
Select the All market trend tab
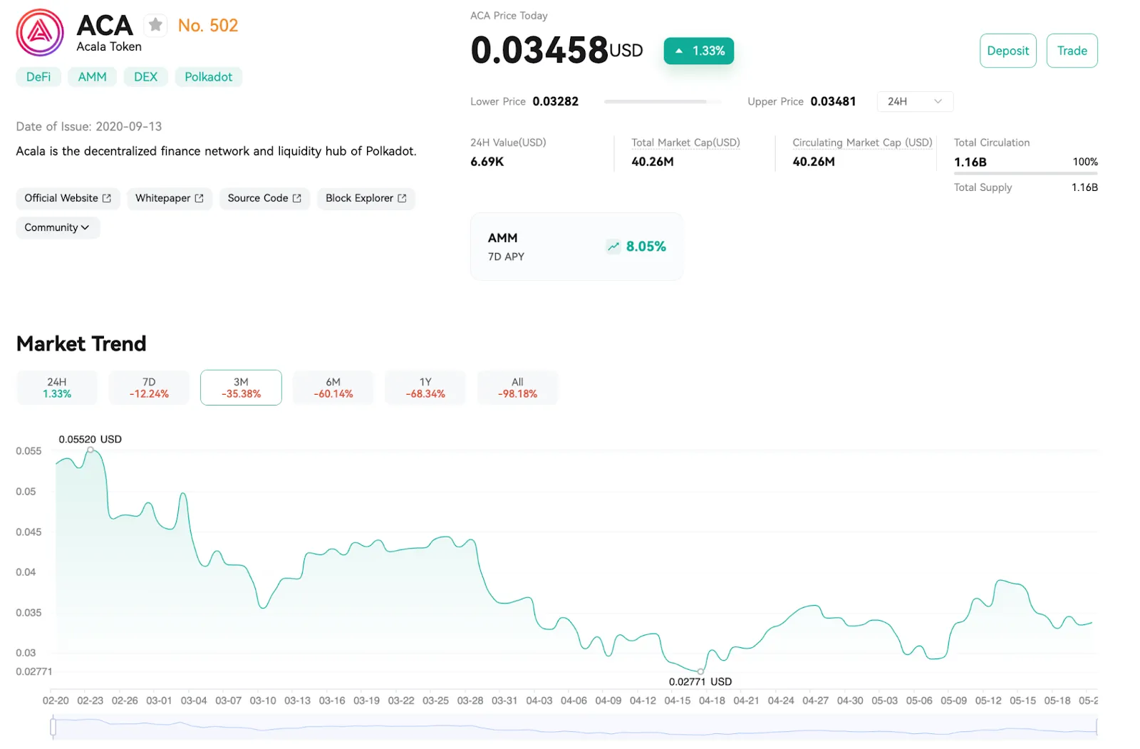tap(518, 388)
